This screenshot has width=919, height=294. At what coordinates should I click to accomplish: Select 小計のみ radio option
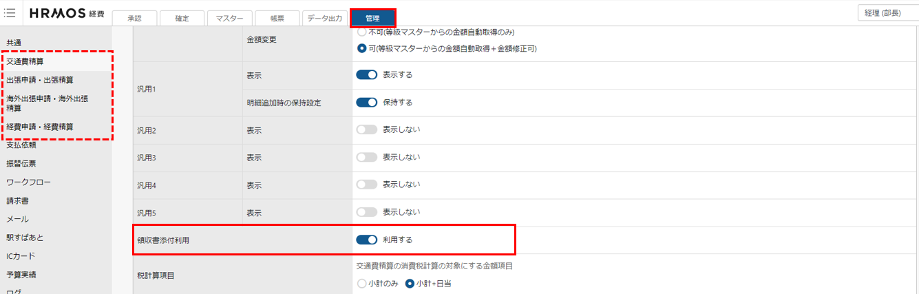362,283
